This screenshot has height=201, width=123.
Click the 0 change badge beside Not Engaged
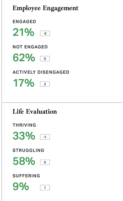tap(45, 59)
